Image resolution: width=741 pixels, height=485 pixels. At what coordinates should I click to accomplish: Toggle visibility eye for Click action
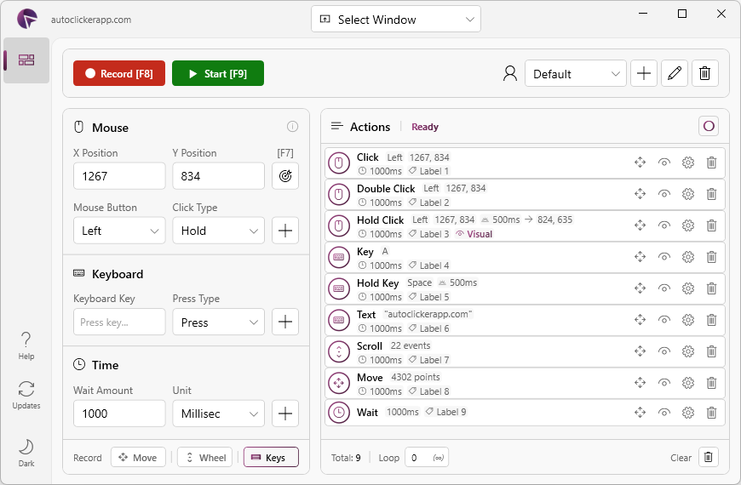[664, 163]
